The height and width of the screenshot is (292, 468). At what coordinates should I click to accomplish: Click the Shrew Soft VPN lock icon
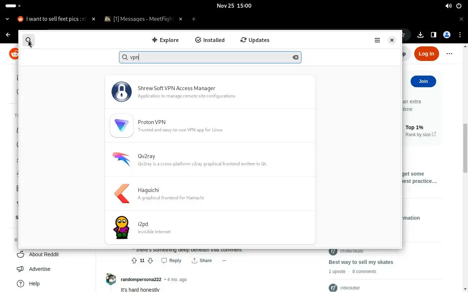point(121,92)
